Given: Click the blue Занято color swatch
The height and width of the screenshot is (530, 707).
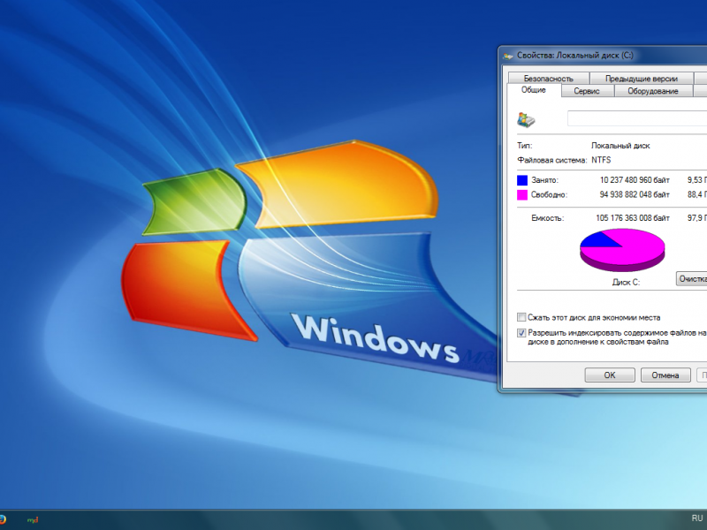Looking at the screenshot, I should 522,180.
